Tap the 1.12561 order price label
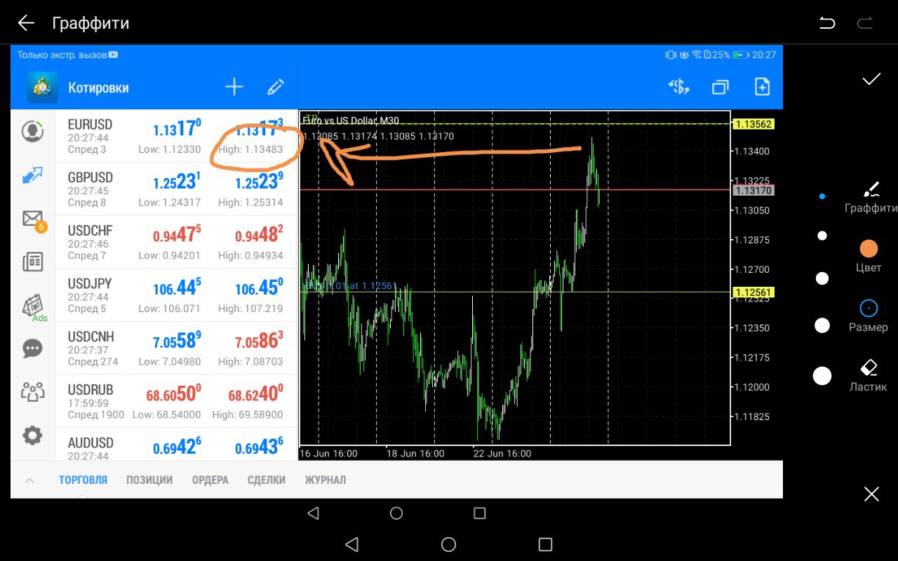Viewport: 898px width, 561px height. click(753, 292)
